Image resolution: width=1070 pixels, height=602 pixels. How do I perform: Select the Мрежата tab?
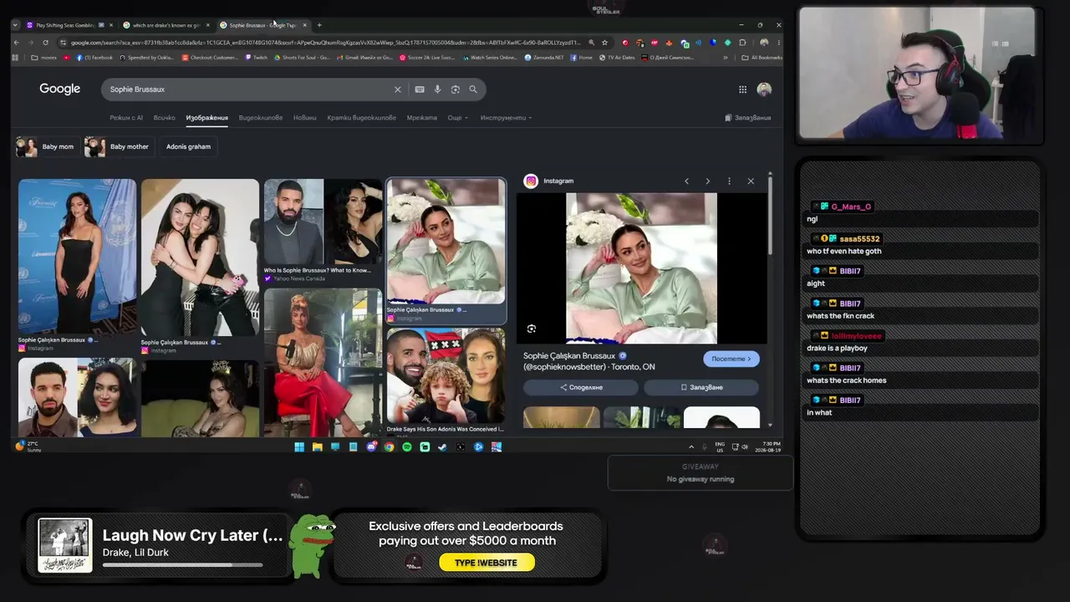(422, 118)
